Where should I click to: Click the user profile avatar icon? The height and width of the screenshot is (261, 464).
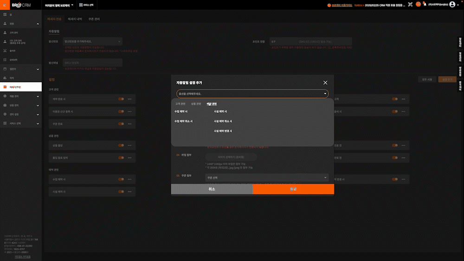[x=452, y=5]
